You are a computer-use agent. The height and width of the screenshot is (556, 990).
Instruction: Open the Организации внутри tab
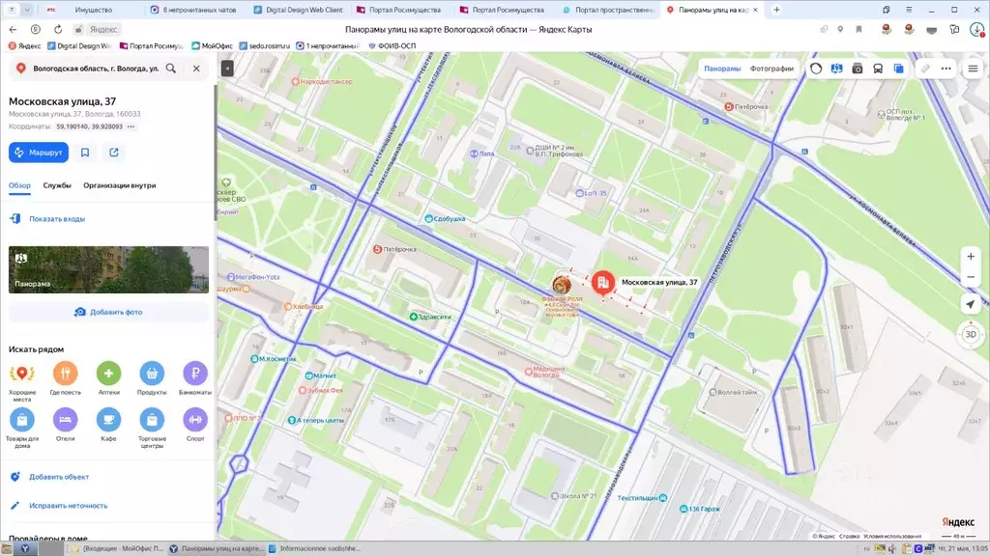[119, 185]
